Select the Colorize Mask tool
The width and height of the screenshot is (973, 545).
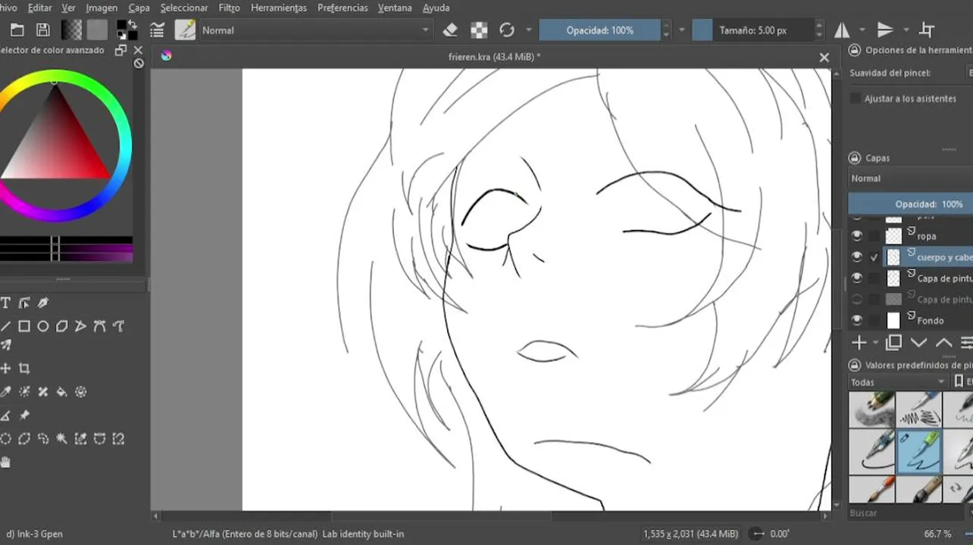pos(24,392)
